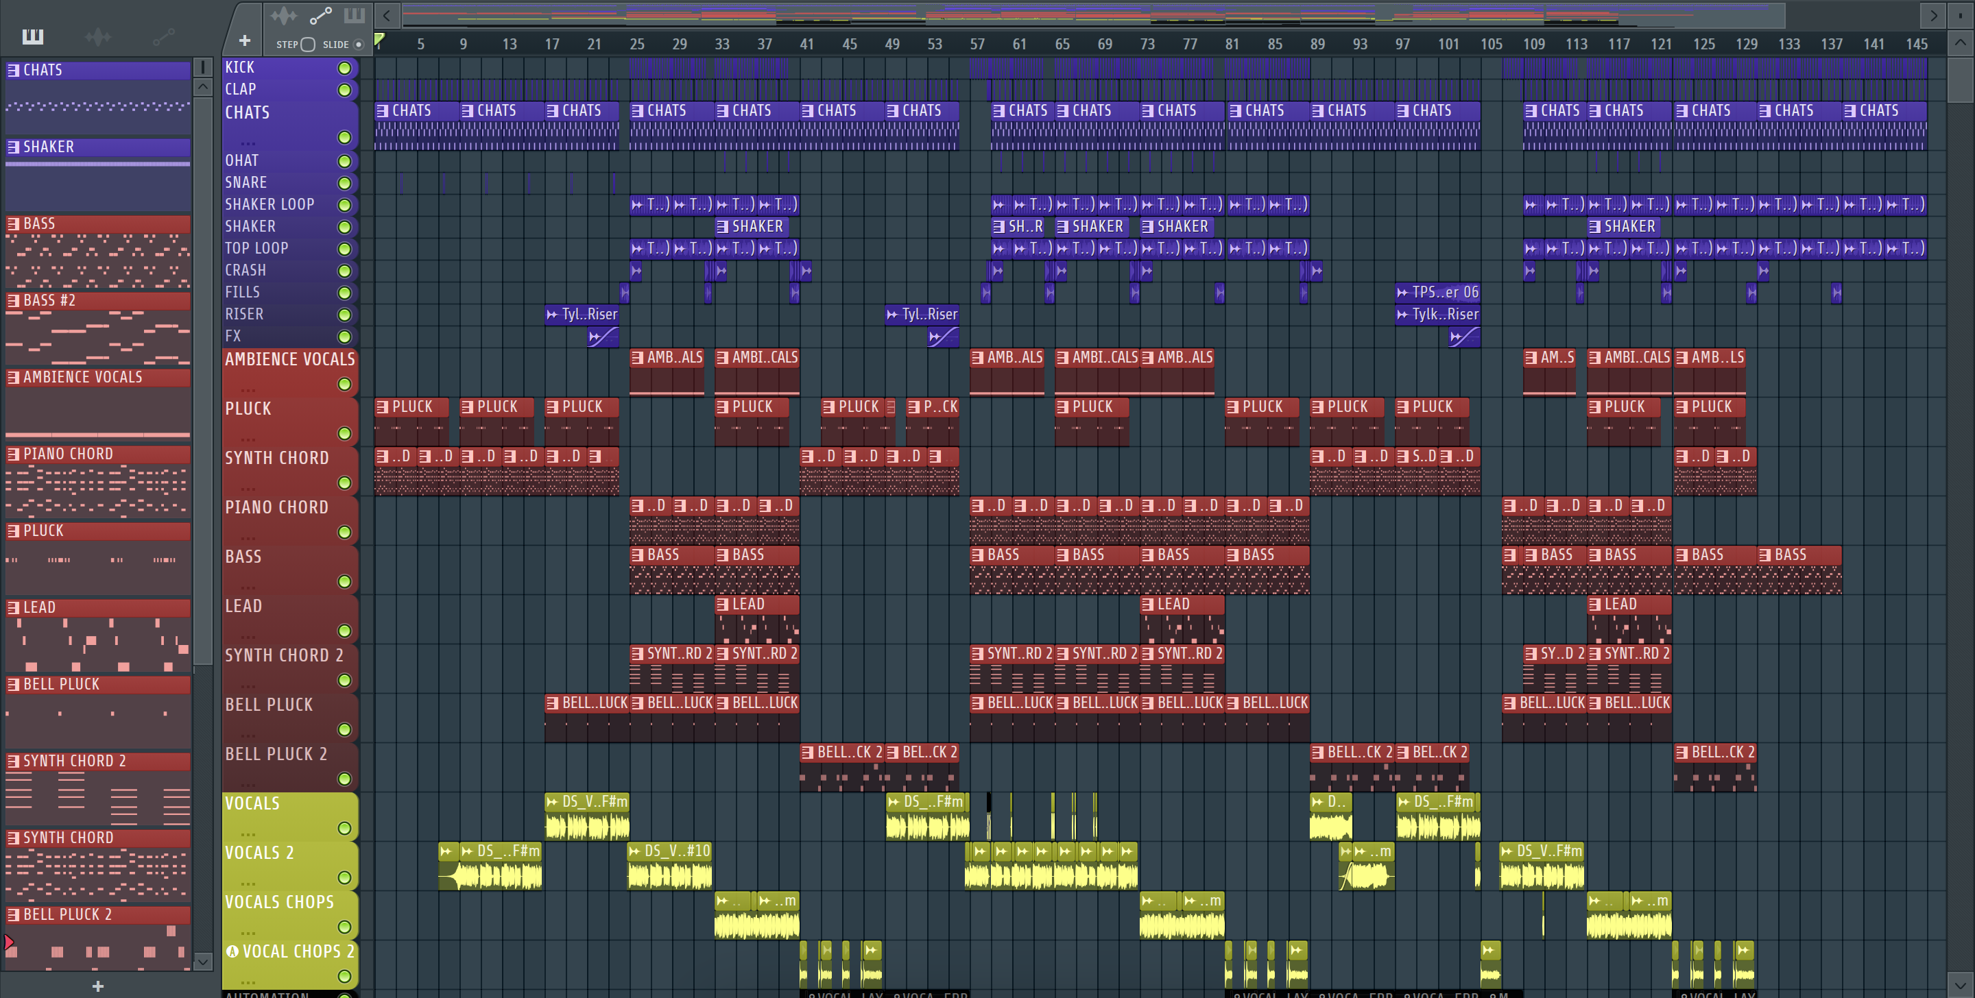Image resolution: width=1975 pixels, height=998 pixels.
Task: Mute the SHAKER LOOP track
Action: pos(345,206)
